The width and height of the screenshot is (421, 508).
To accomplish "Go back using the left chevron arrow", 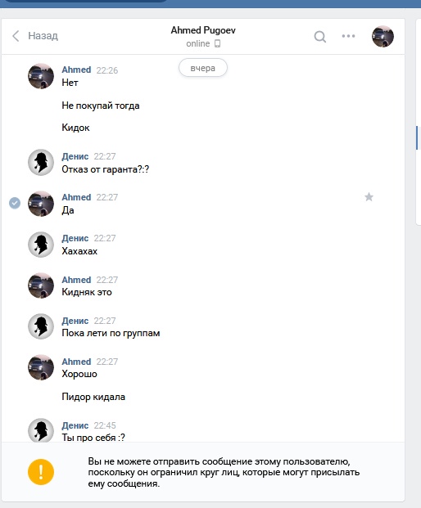I will coord(16,36).
